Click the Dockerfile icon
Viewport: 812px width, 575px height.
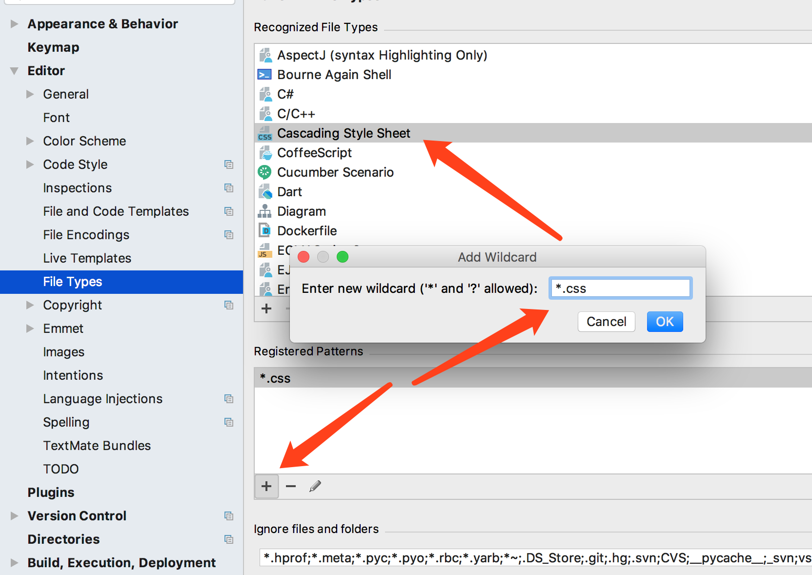click(264, 230)
